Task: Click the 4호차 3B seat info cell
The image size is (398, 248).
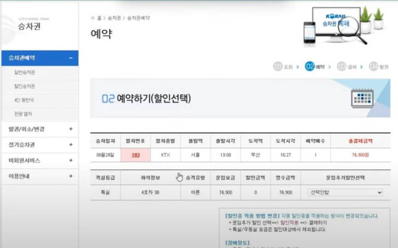Action: (x=150, y=192)
